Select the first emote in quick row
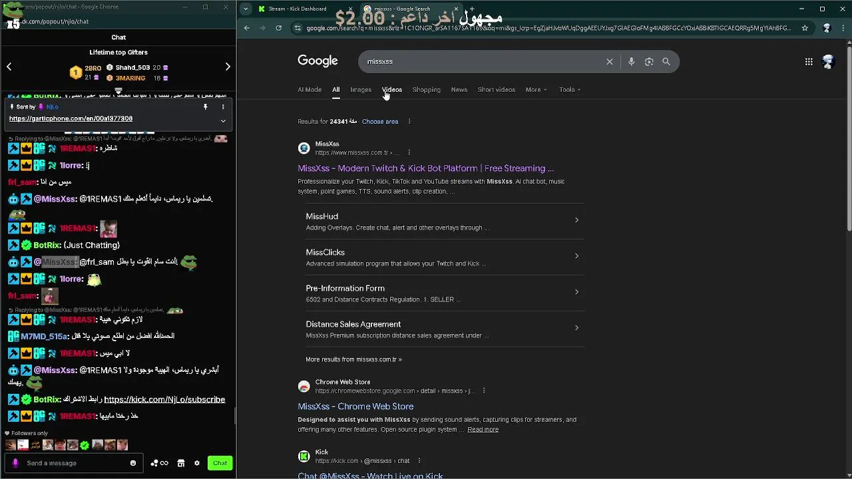Viewport: 852px width, 479px height. [x=11, y=445]
